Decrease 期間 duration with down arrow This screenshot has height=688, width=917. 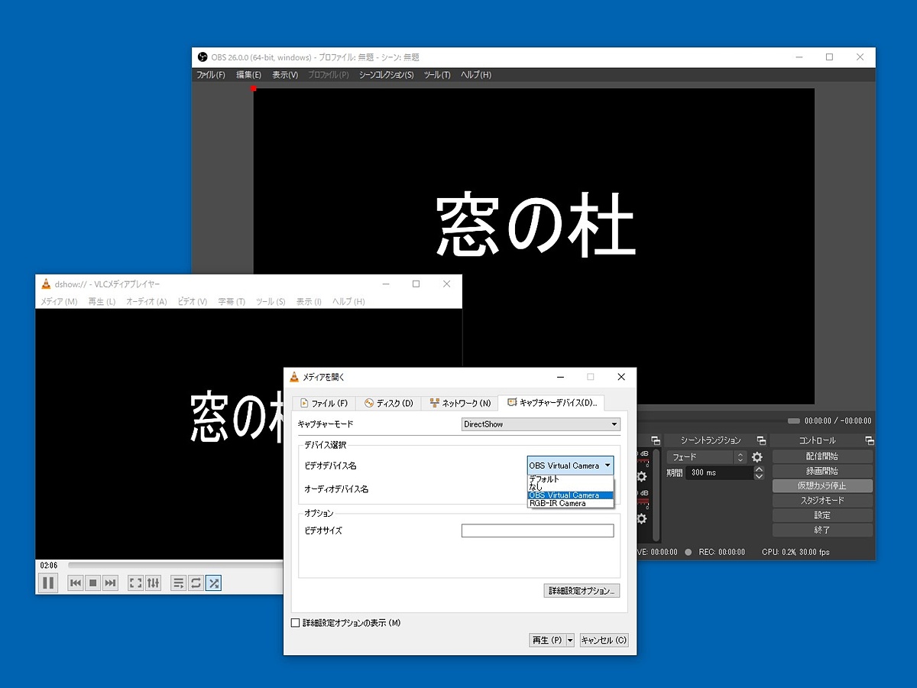(759, 476)
